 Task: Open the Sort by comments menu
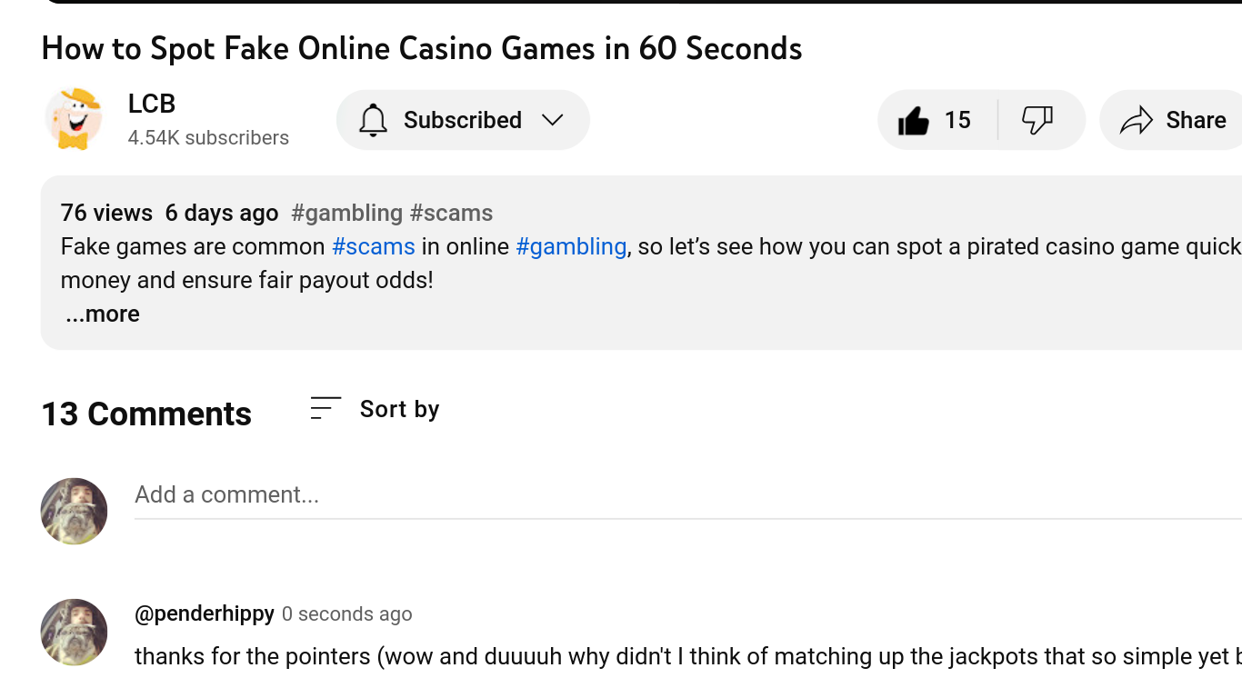click(375, 409)
